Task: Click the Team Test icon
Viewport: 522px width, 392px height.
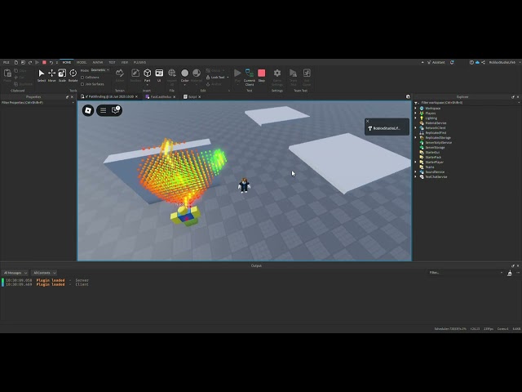Action: (x=293, y=78)
